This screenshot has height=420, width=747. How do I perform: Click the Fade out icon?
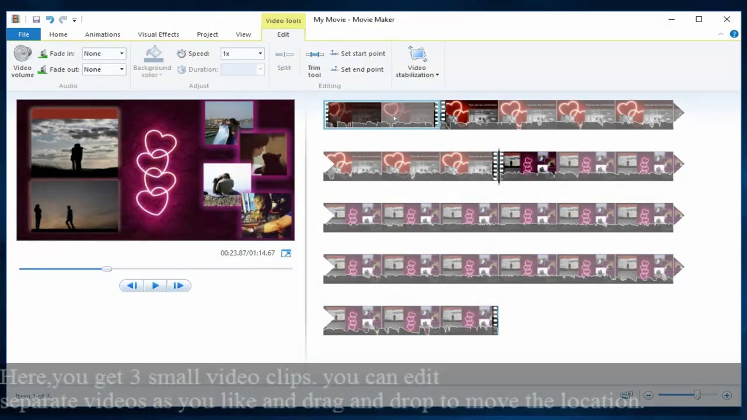point(43,69)
